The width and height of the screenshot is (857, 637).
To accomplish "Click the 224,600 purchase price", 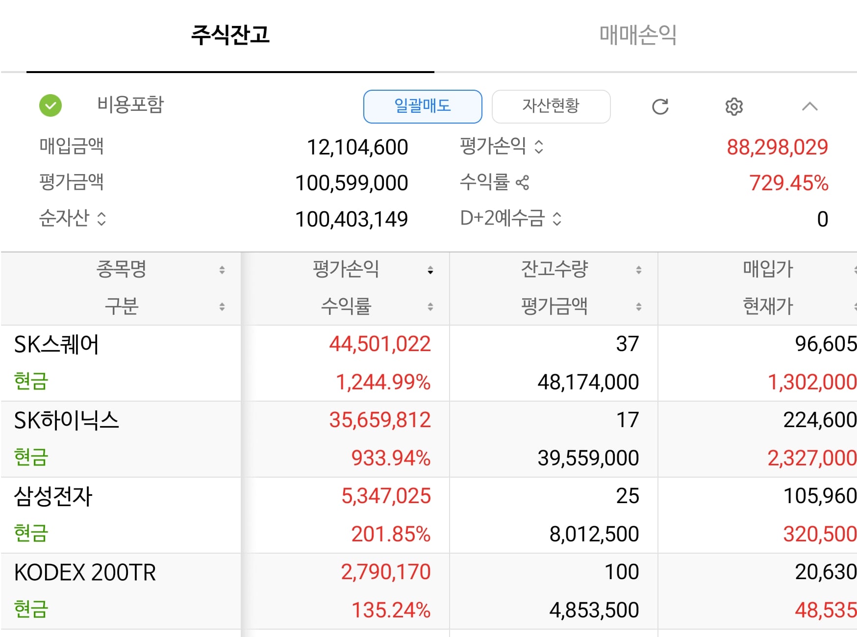I will coord(820,420).
